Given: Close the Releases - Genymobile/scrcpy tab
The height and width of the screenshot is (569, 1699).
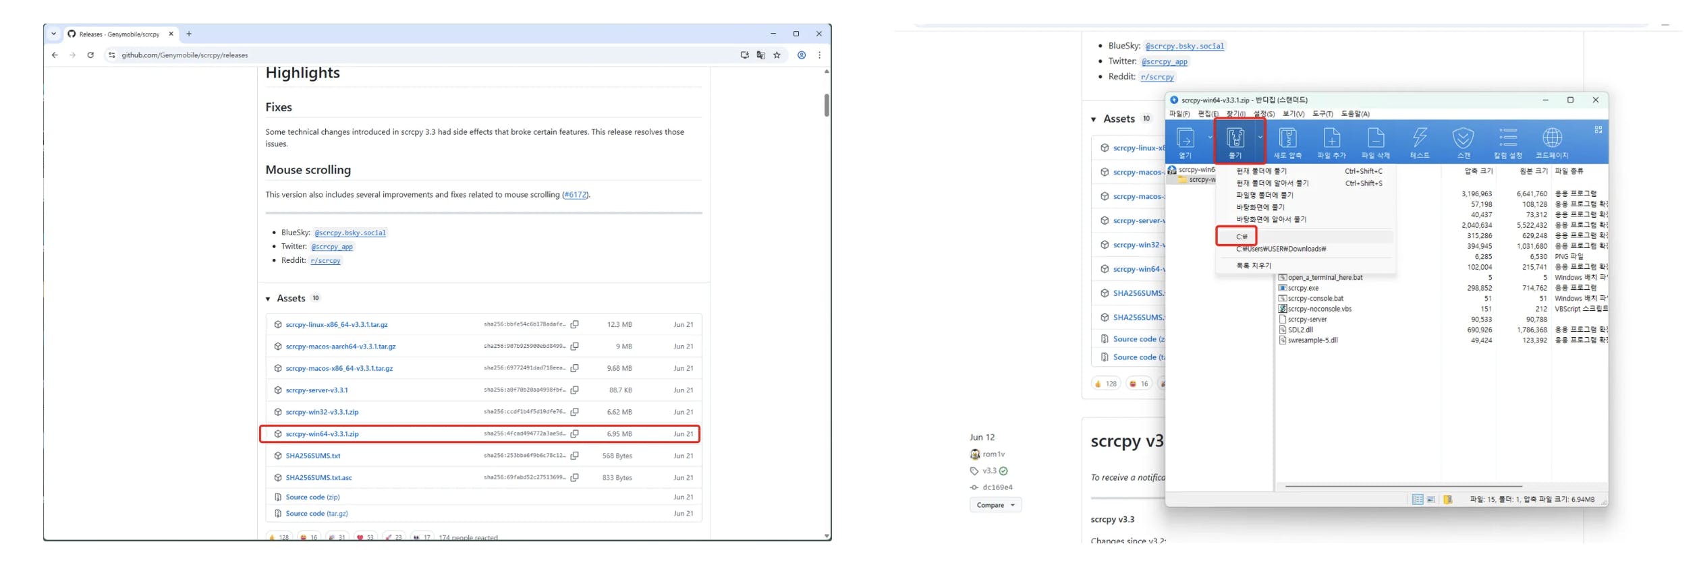Looking at the screenshot, I should coord(171,34).
